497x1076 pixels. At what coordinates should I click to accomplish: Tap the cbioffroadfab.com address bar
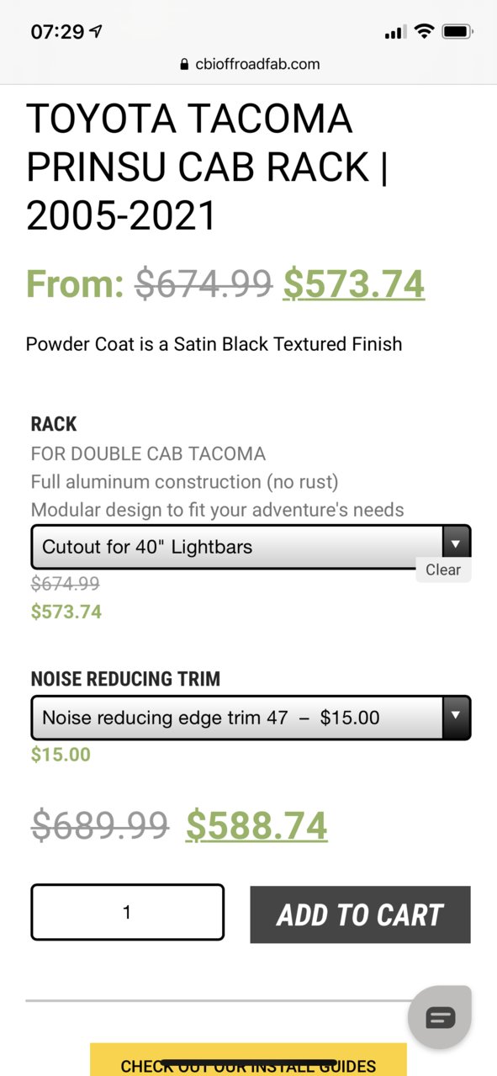249,65
